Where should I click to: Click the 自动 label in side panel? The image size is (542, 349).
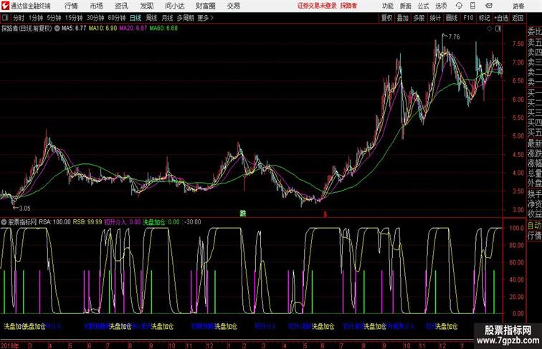[x=534, y=226]
